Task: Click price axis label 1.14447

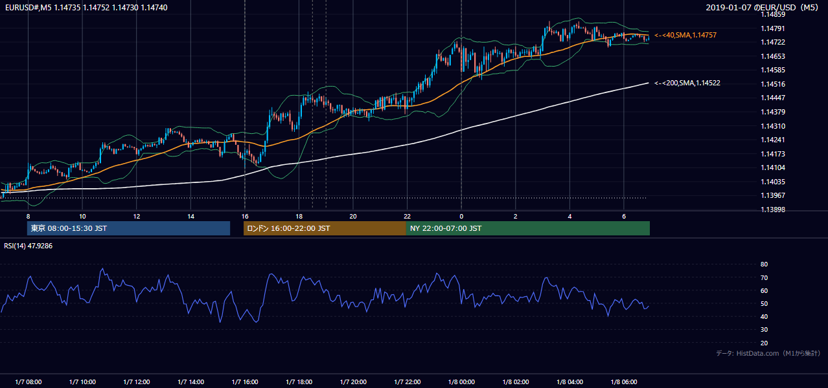Action: 773,98
